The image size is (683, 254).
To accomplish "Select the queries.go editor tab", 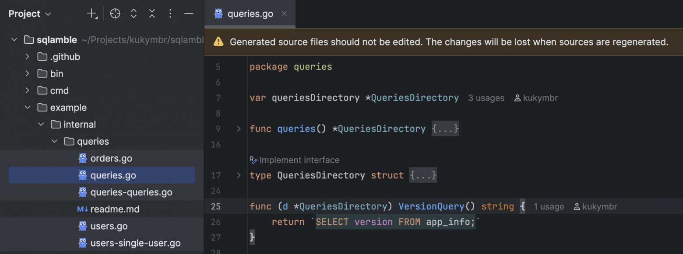I will tap(250, 14).
